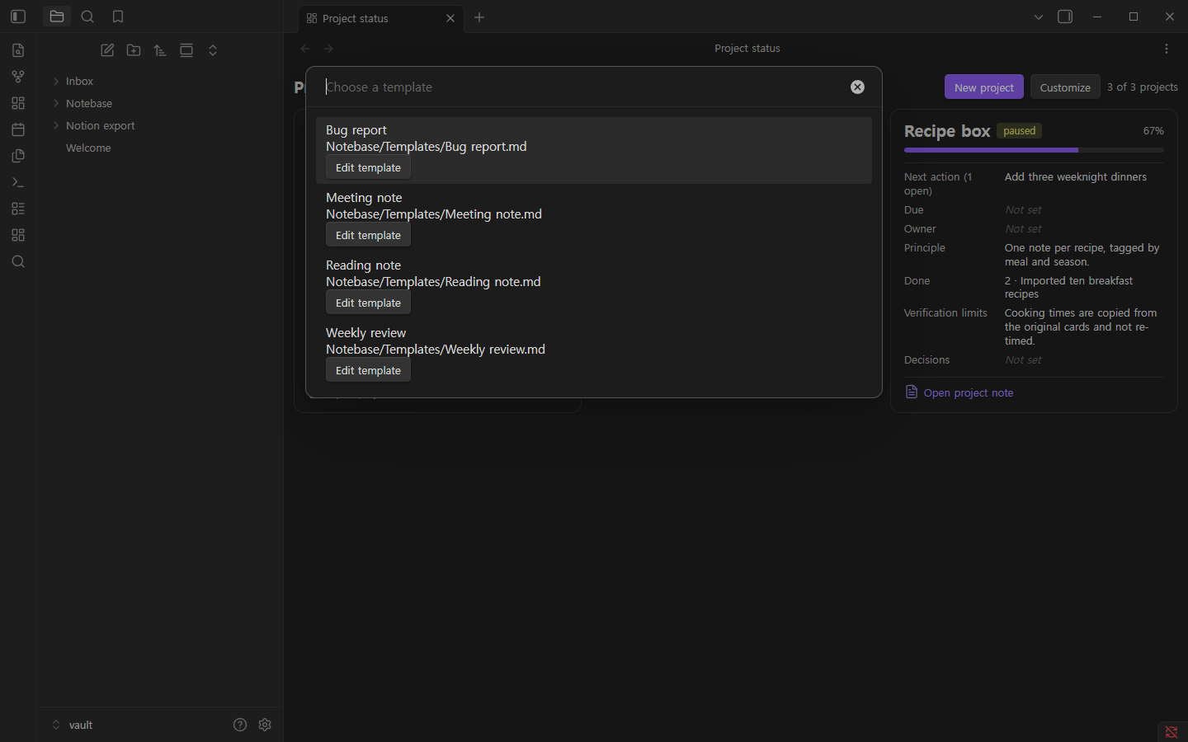Collapse all folders in file explorer
The image size is (1188, 742).
[213, 50]
